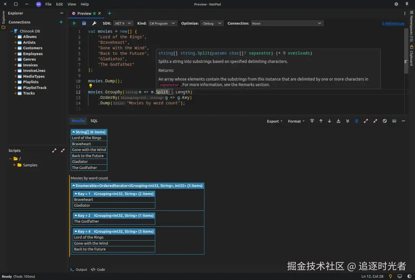Open the three-dot options menu beside tabs
Image resolution: width=415 pixels, height=280 pixels.
[405, 13]
